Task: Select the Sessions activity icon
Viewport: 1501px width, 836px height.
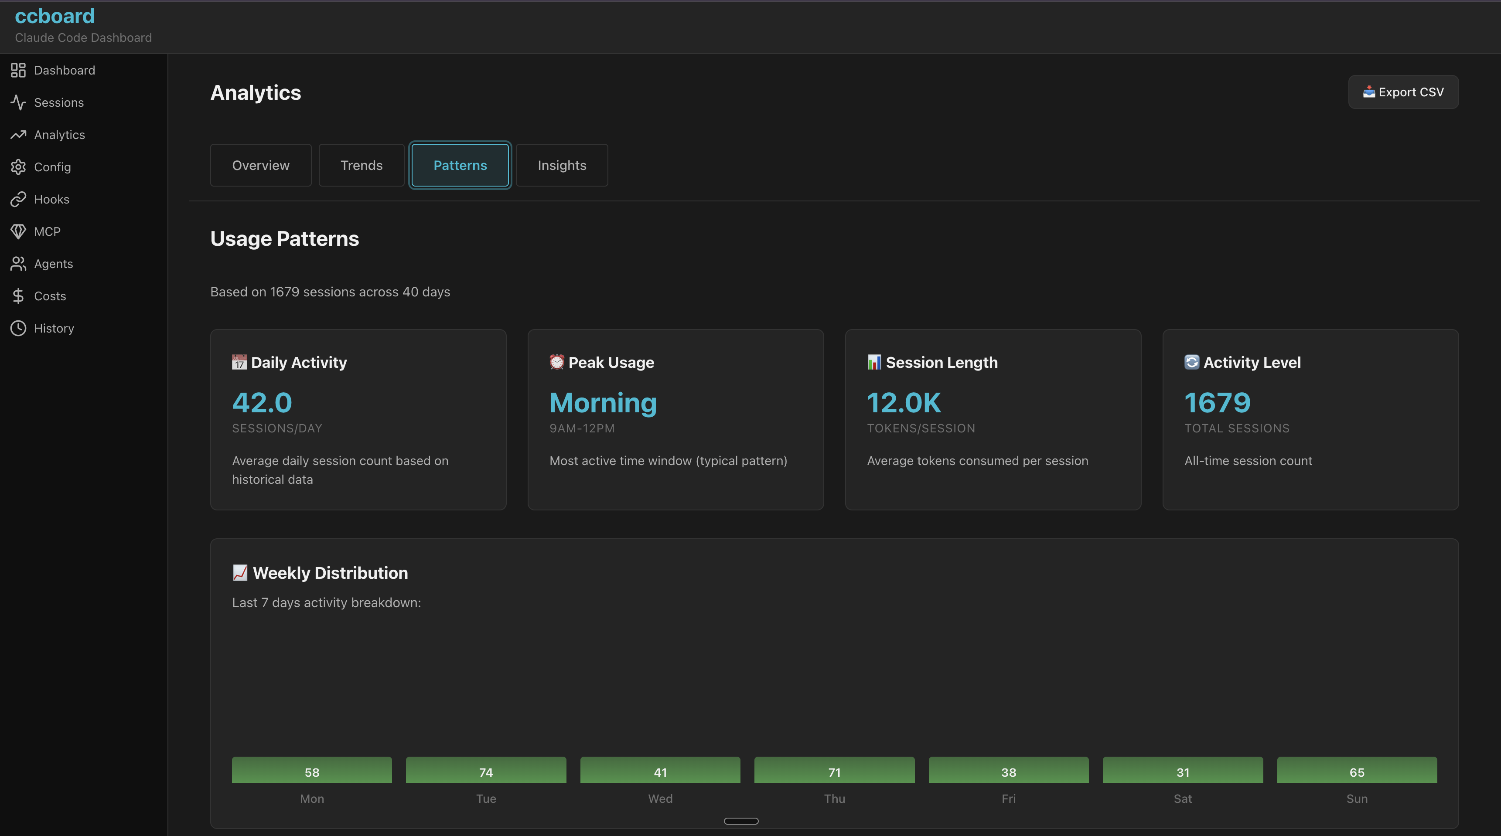Action: tap(60, 102)
